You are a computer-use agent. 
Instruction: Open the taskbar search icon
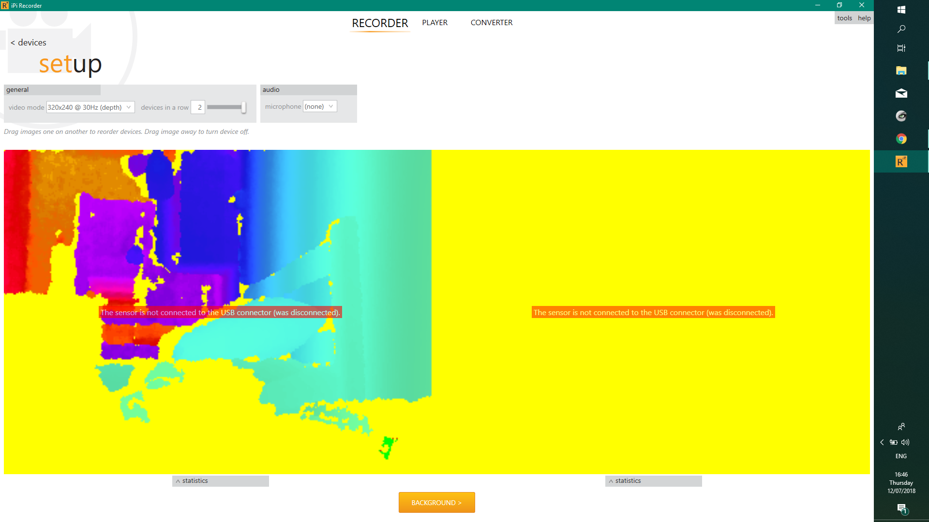point(901,29)
